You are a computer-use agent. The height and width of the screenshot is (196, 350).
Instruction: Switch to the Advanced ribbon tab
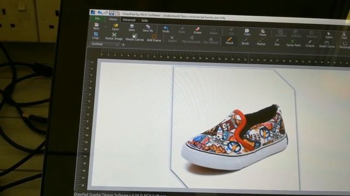[x=129, y=20]
